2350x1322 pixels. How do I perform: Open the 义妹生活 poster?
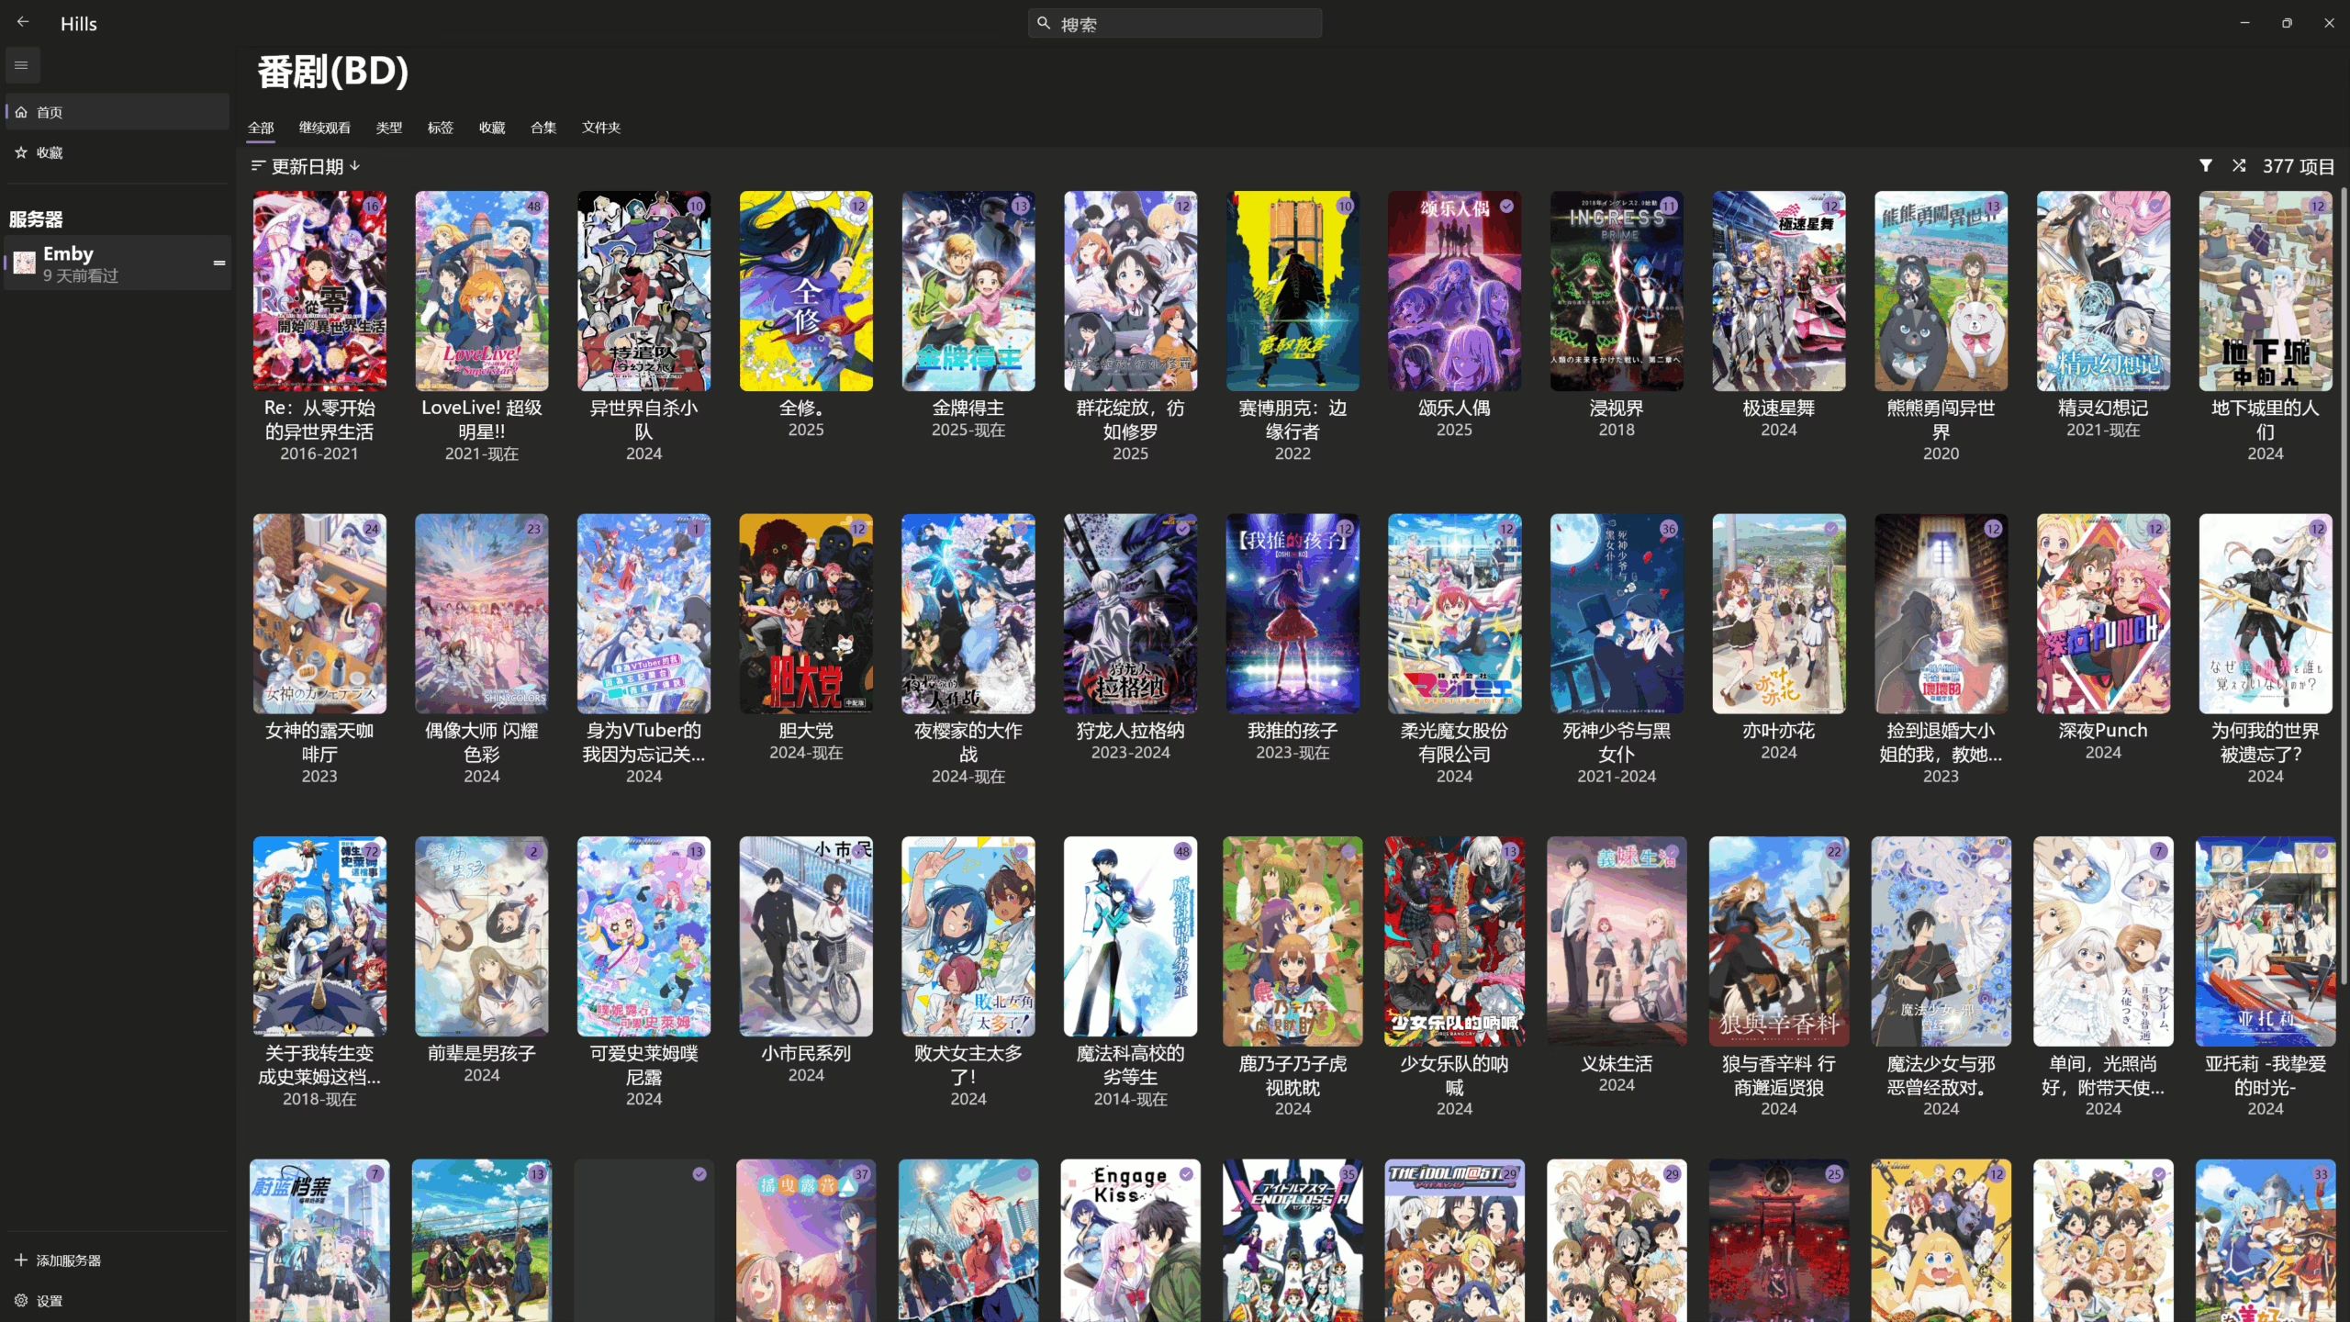[x=1617, y=941]
